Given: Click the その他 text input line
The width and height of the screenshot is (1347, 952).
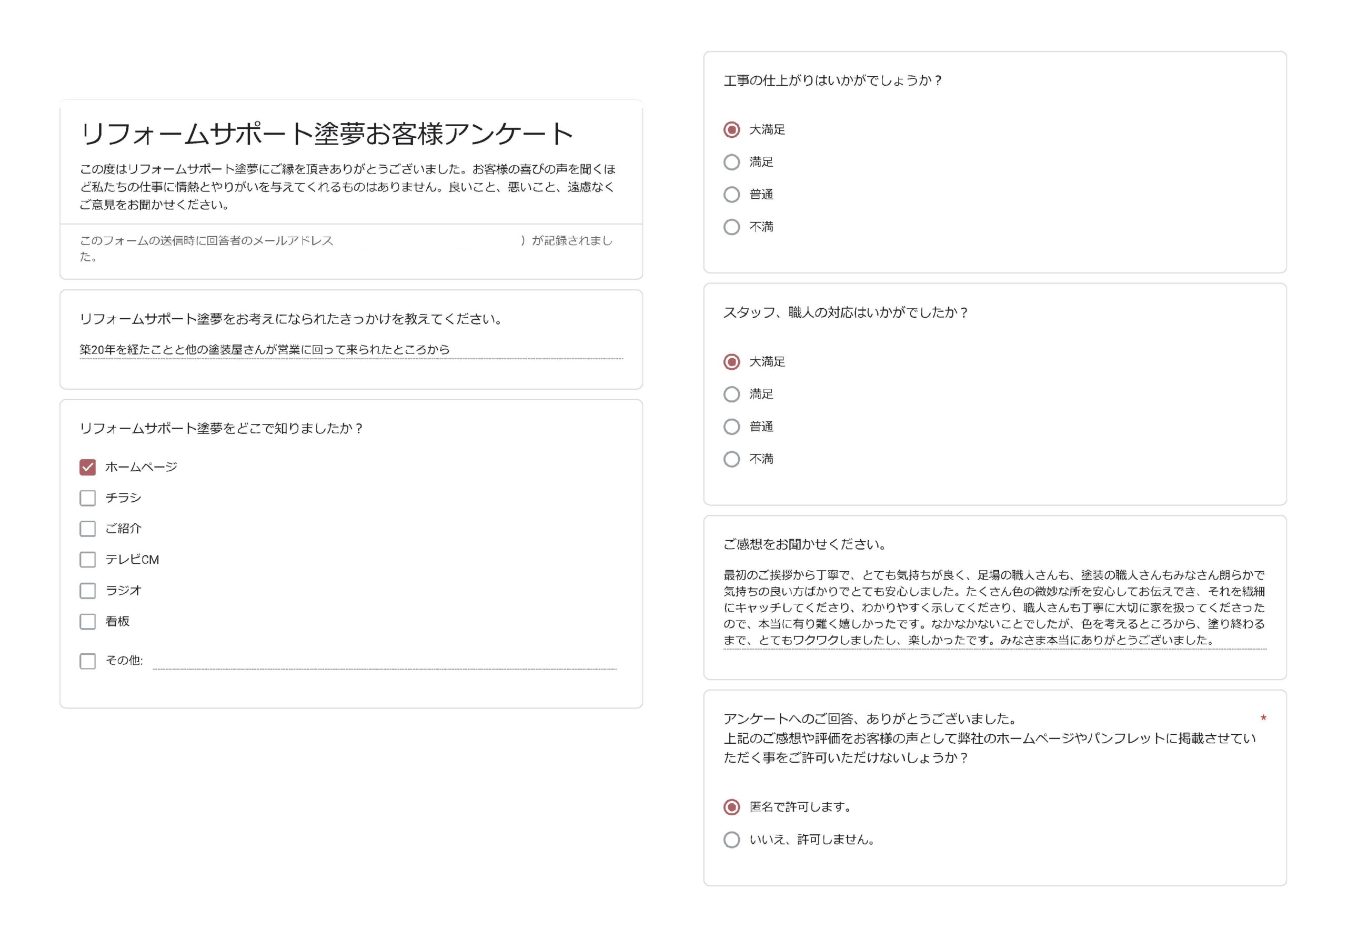Looking at the screenshot, I should [x=385, y=661].
